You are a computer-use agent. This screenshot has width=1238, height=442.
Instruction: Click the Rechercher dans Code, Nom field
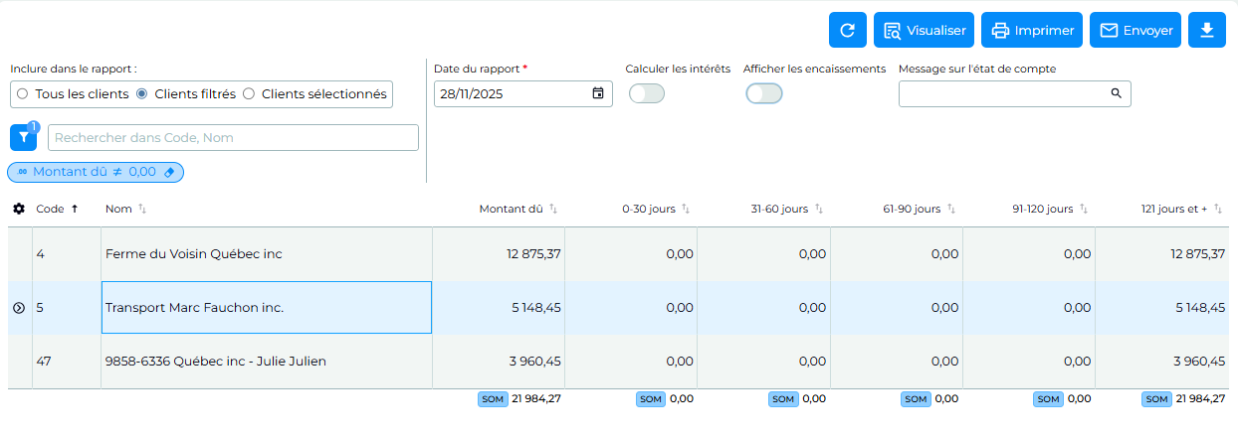click(x=234, y=138)
